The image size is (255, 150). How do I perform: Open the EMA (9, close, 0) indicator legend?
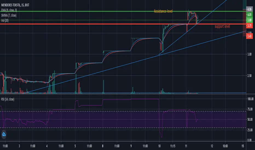pyautogui.click(x=9, y=10)
